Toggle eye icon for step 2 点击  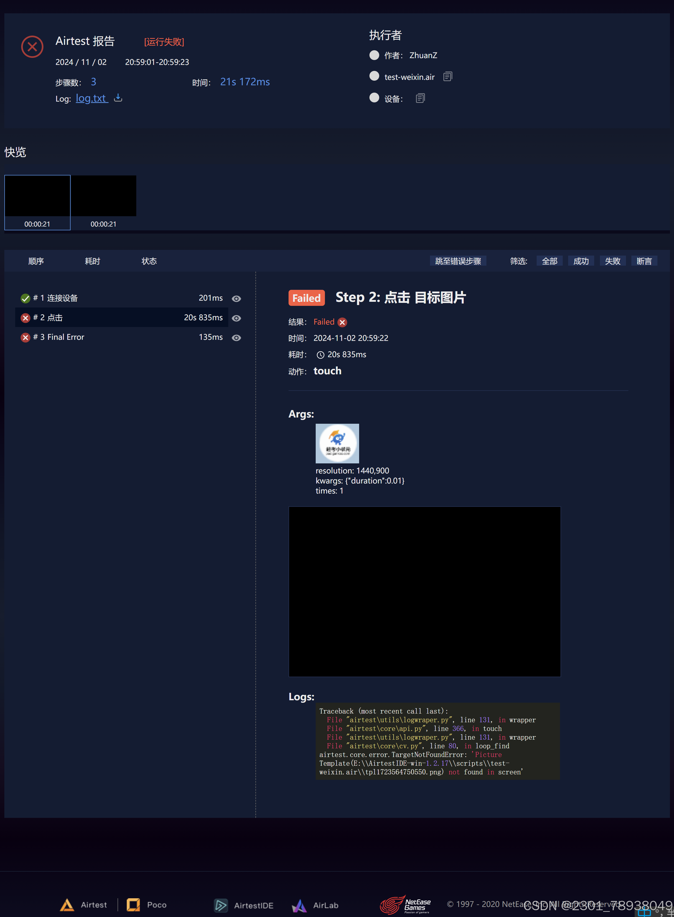pyautogui.click(x=236, y=318)
